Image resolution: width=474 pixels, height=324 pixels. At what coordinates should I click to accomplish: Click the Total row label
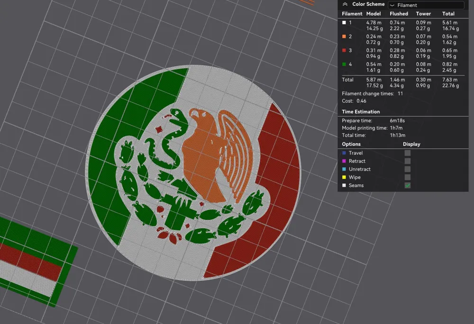tap(347, 80)
